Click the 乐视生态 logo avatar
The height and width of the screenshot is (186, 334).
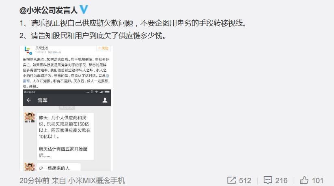pyautogui.click(x=28, y=50)
